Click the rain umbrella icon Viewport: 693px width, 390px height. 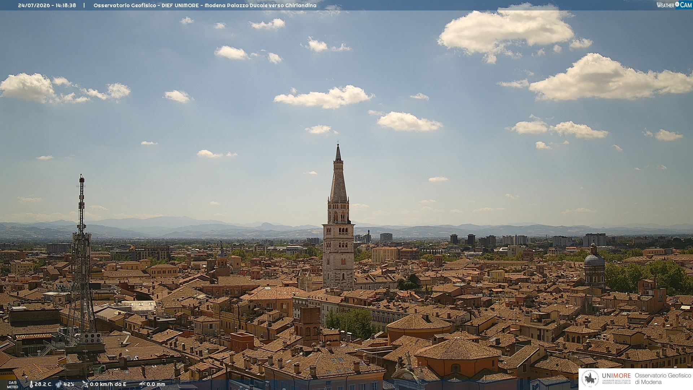142,384
